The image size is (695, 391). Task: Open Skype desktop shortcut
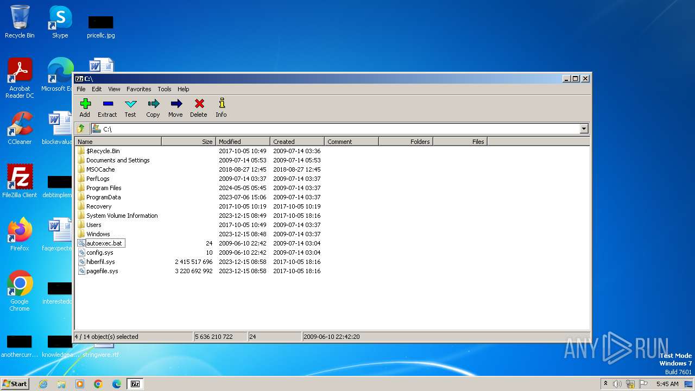[x=60, y=22]
